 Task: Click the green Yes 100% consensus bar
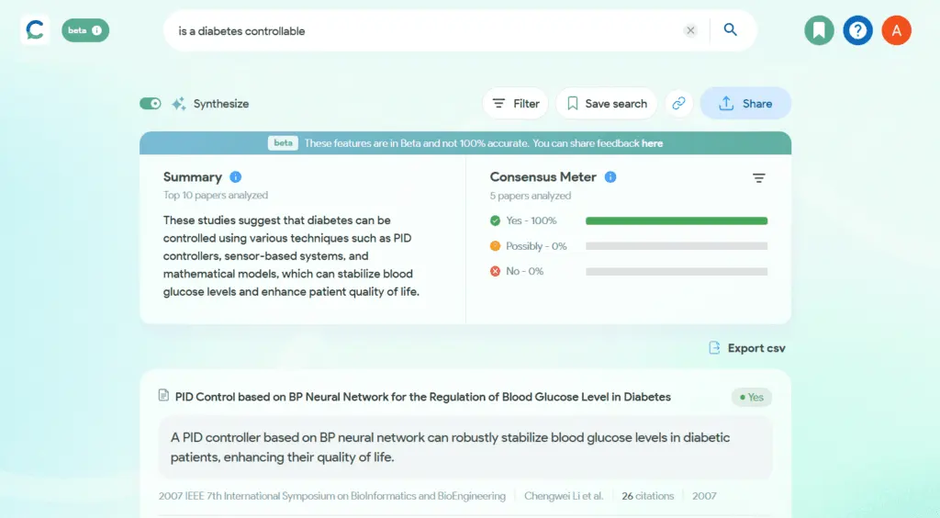pos(677,220)
